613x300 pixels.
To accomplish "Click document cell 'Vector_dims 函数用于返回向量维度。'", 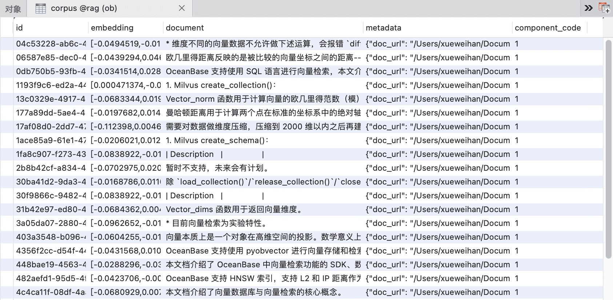I will [263, 209].
